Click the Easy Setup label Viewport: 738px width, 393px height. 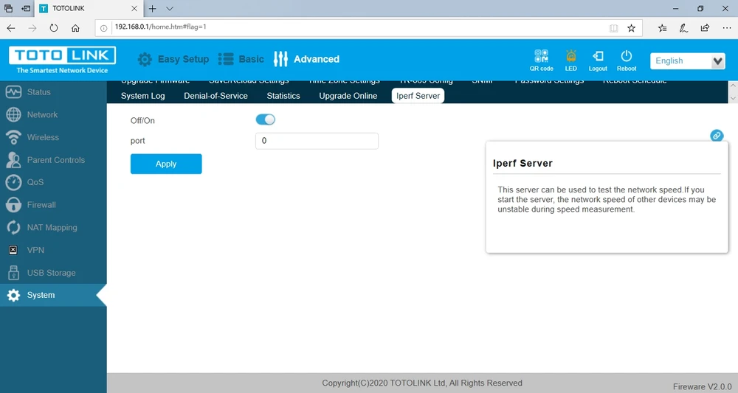183,59
